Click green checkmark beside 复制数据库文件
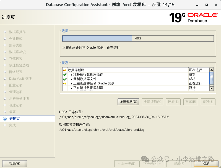This screenshot has height=168, width=221. click(65, 79)
